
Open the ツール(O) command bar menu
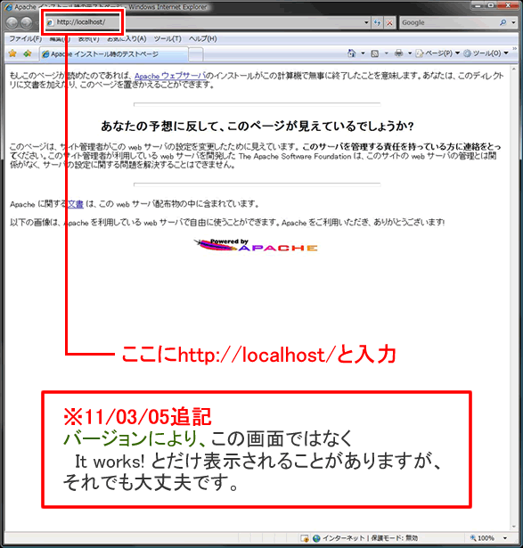pos(486,53)
